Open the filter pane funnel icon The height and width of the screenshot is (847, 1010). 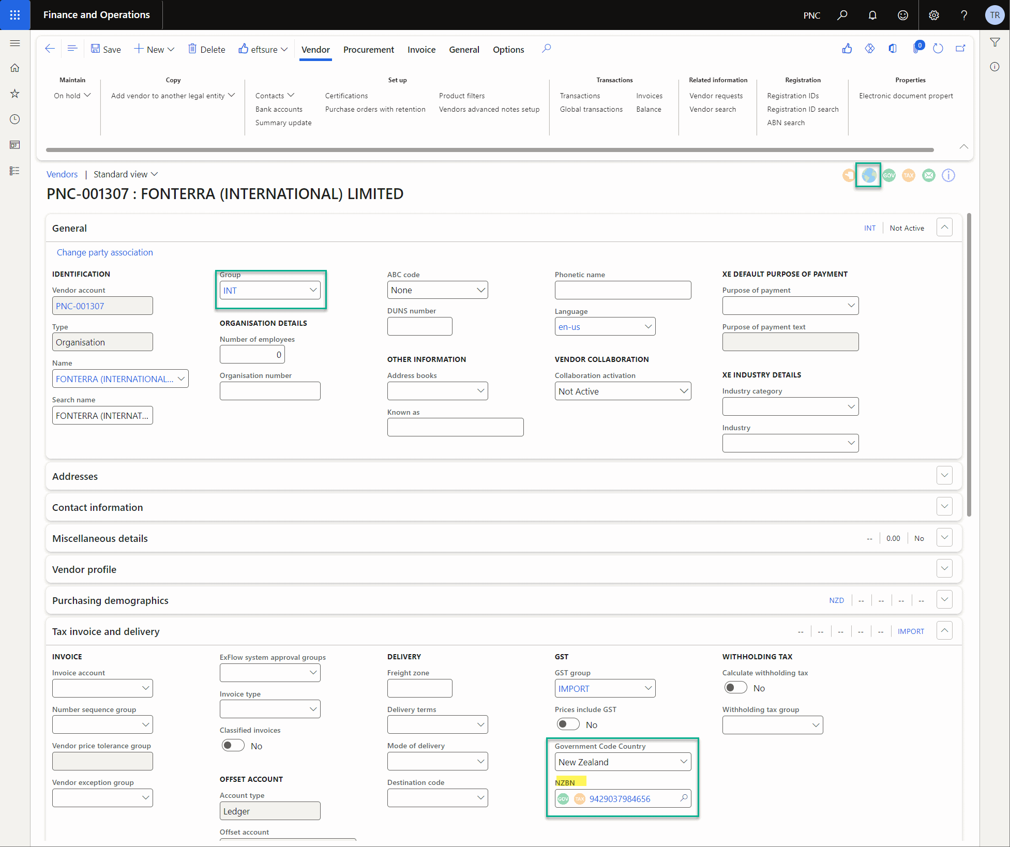pos(995,42)
